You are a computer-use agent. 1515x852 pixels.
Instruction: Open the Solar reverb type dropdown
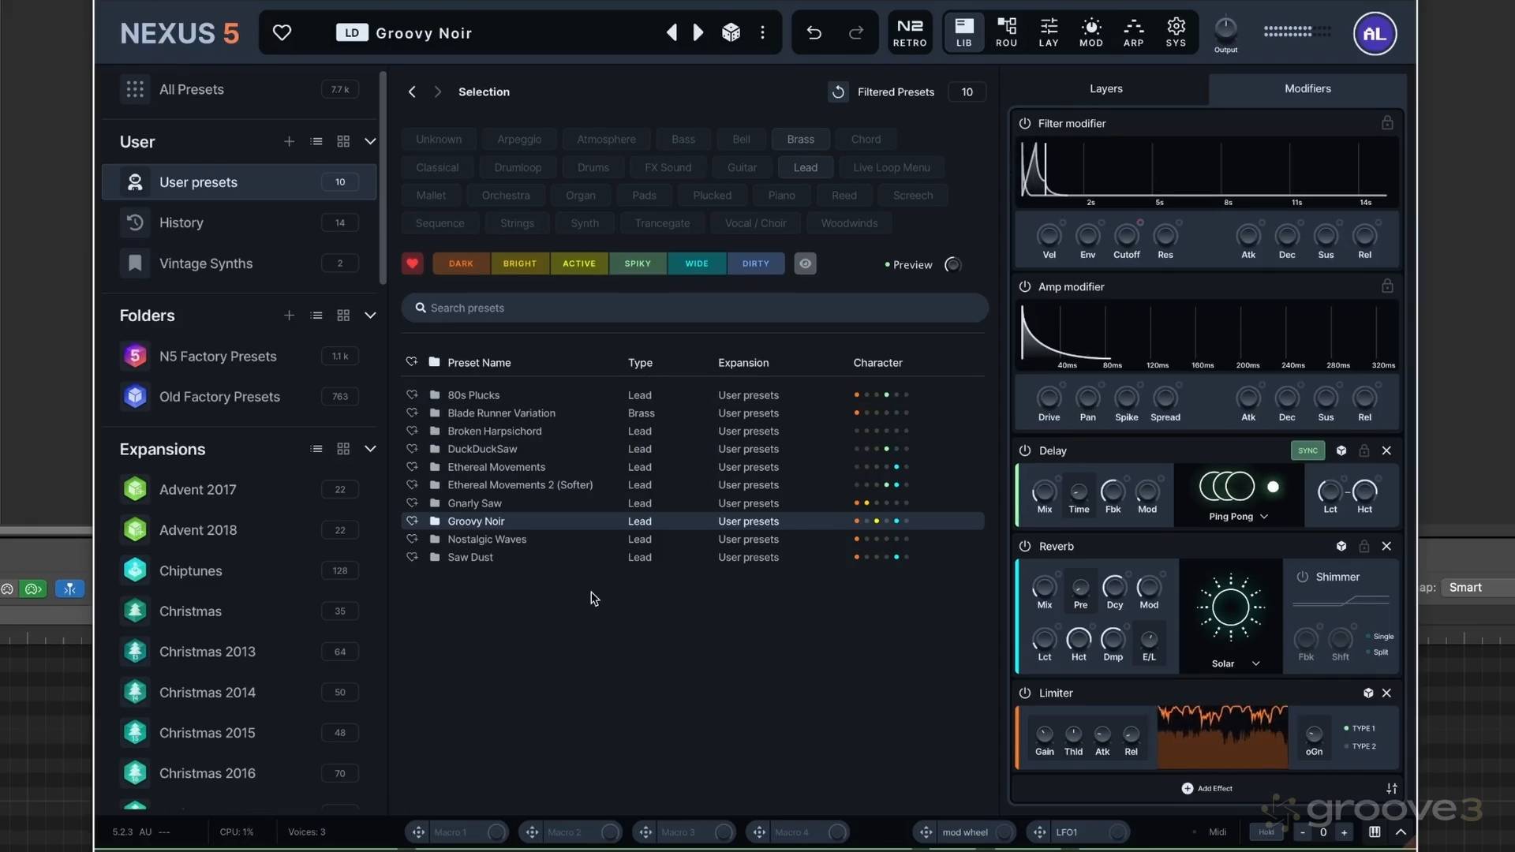coord(1235,663)
